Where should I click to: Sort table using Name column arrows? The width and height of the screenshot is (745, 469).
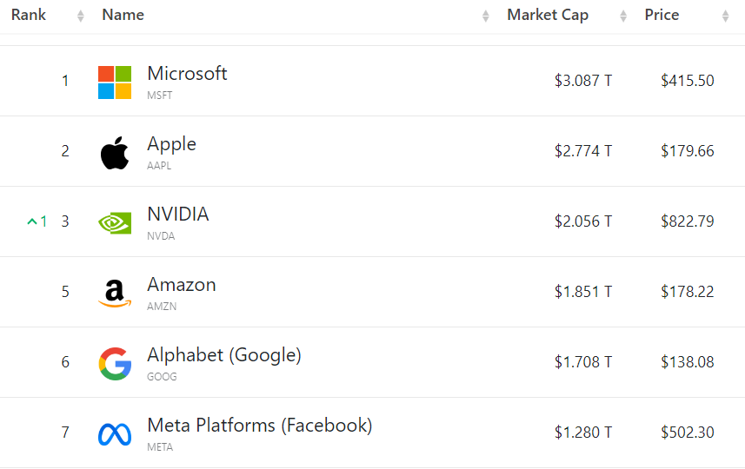pos(486,17)
